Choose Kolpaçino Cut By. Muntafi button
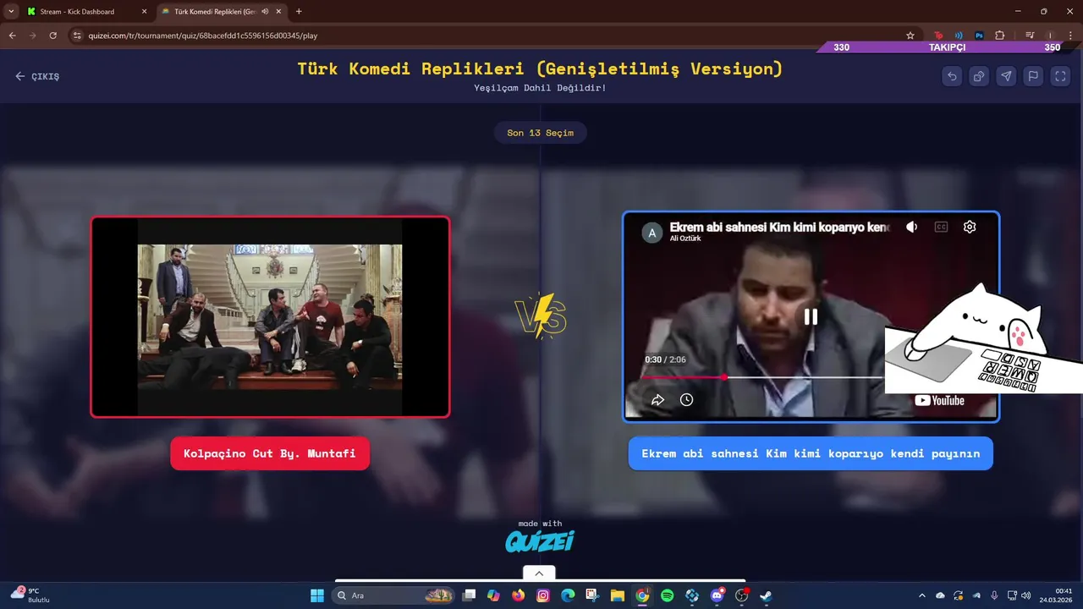 pyautogui.click(x=270, y=453)
